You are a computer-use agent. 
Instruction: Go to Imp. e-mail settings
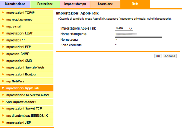[27, 26]
